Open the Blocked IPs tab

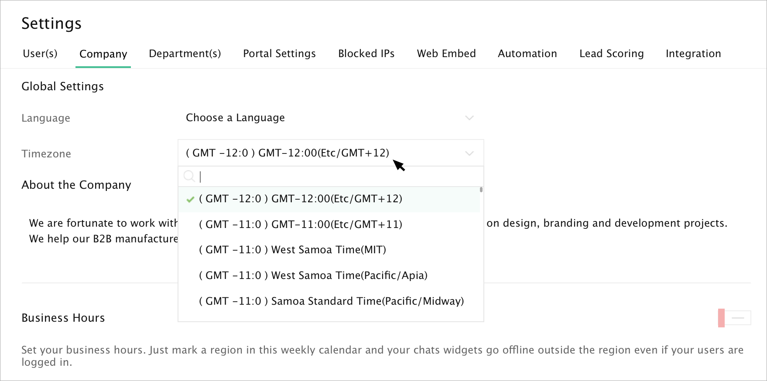point(366,54)
